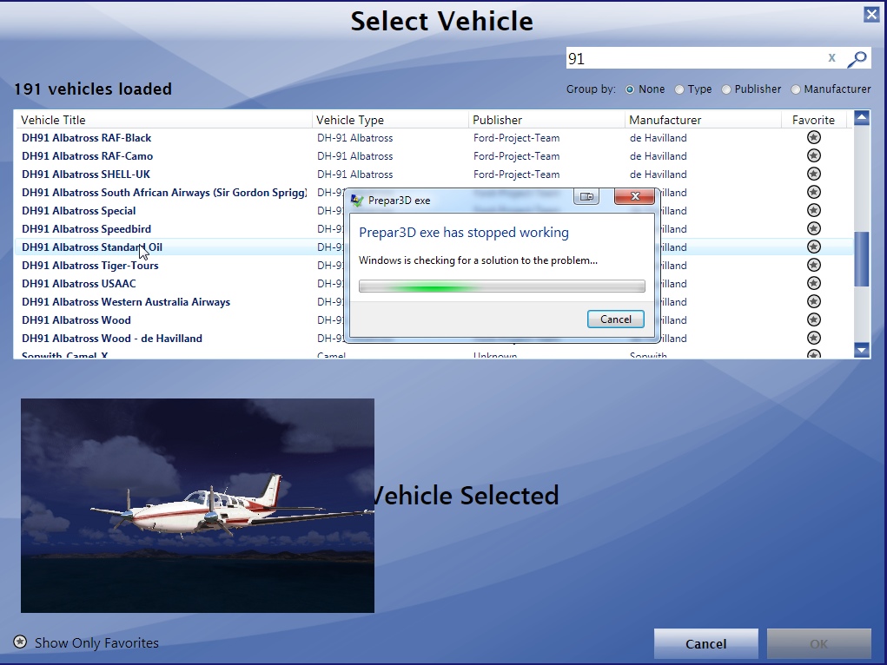Screen dimensions: 887x665
Task: Select Group by Publisher radio button
Action: click(725, 89)
